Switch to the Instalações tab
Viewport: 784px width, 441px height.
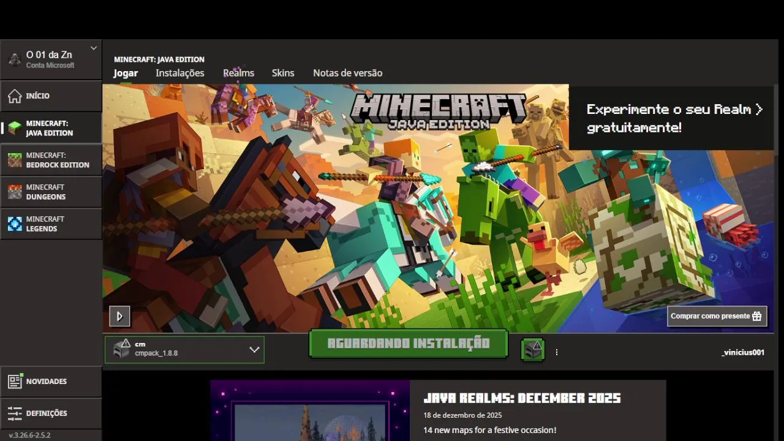(x=180, y=73)
